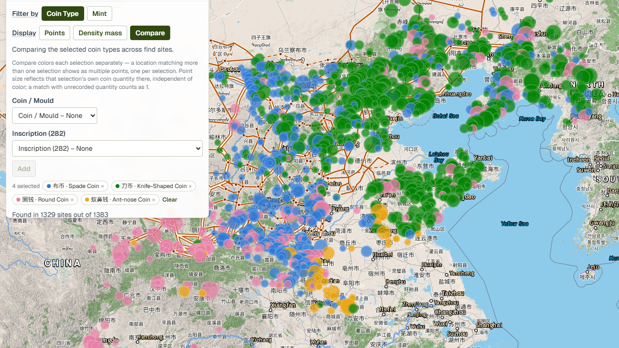Click the Suwon city label
Viewport: 619px width, 348px height.
pos(587,170)
